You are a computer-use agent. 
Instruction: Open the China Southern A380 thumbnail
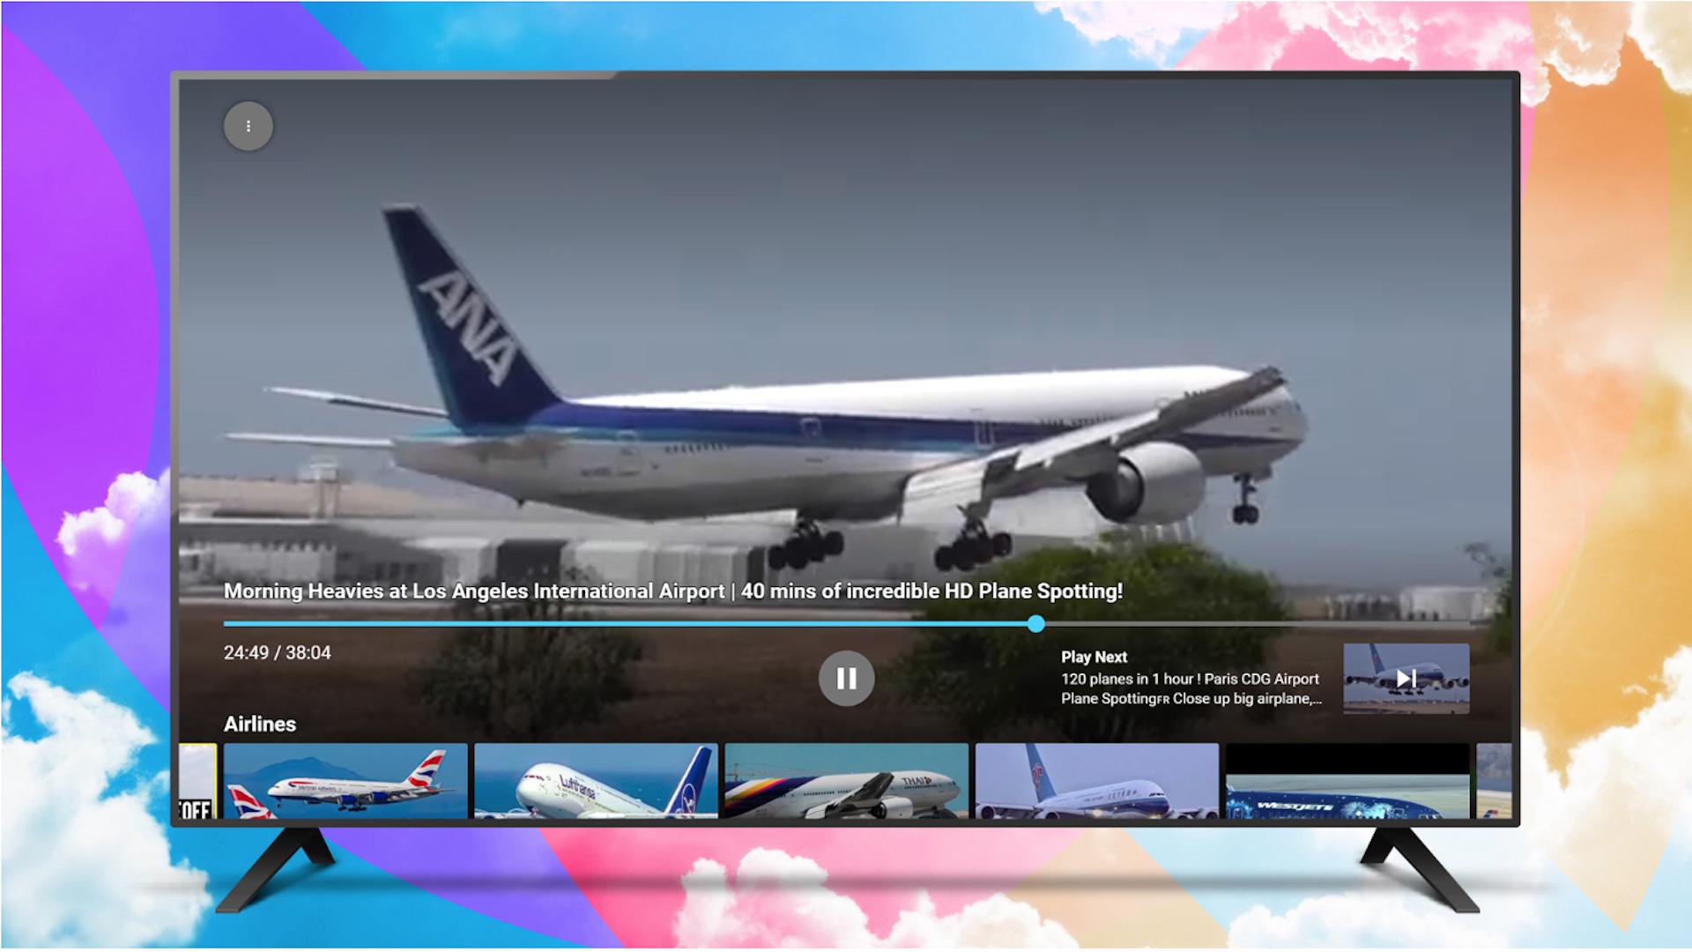(x=1097, y=781)
